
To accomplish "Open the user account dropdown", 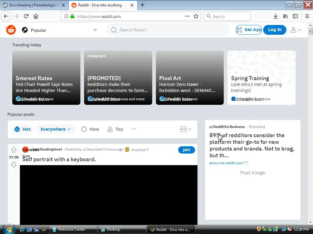I will 296,30.
